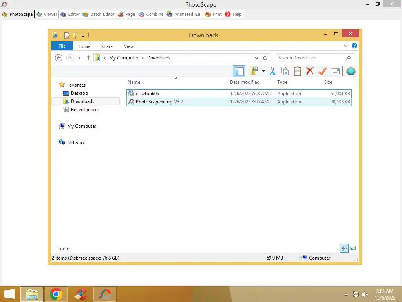Open the recent locations dropdown arrow
This screenshot has height=302, width=402.
coord(79,58)
